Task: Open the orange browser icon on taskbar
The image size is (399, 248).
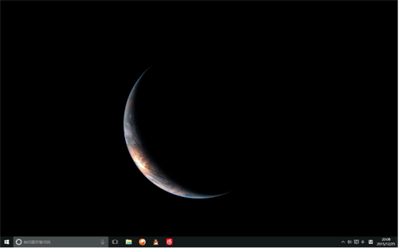Action: [x=142, y=242]
